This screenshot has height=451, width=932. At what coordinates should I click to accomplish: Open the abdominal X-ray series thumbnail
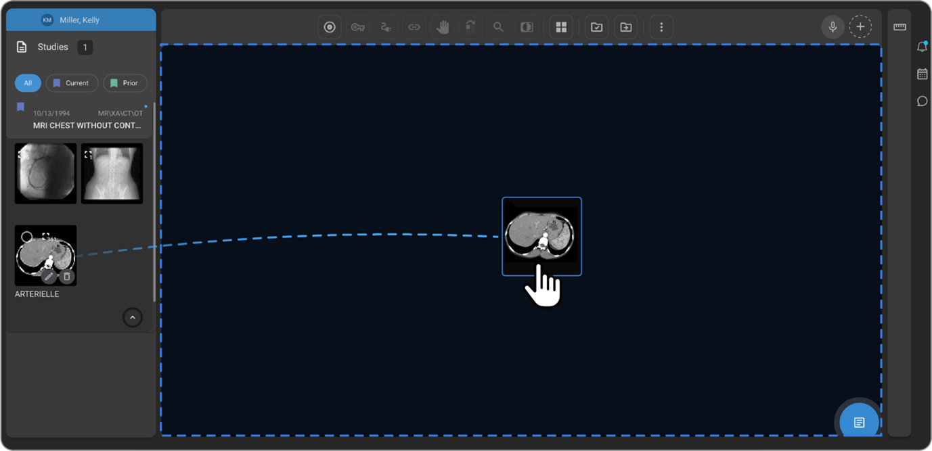pyautogui.click(x=112, y=173)
